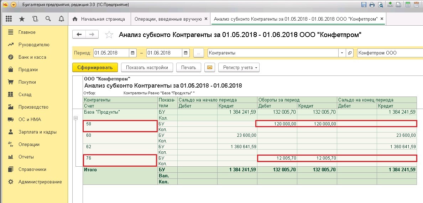Click the printer icon in title bar
The width and height of the screenshot is (423, 203).
pos(372,5)
